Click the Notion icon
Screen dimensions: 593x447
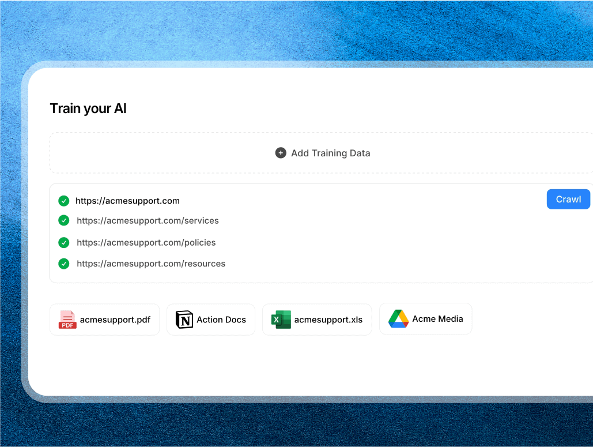pos(184,320)
